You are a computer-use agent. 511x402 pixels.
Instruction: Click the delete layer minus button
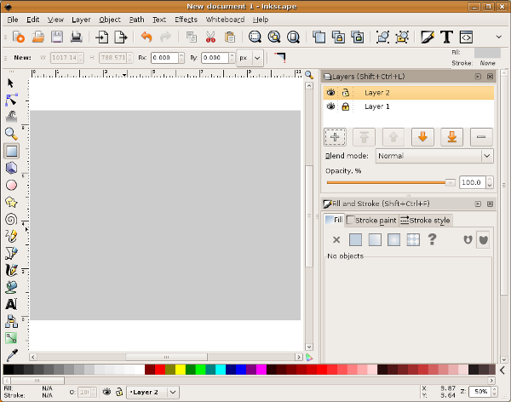coord(481,136)
